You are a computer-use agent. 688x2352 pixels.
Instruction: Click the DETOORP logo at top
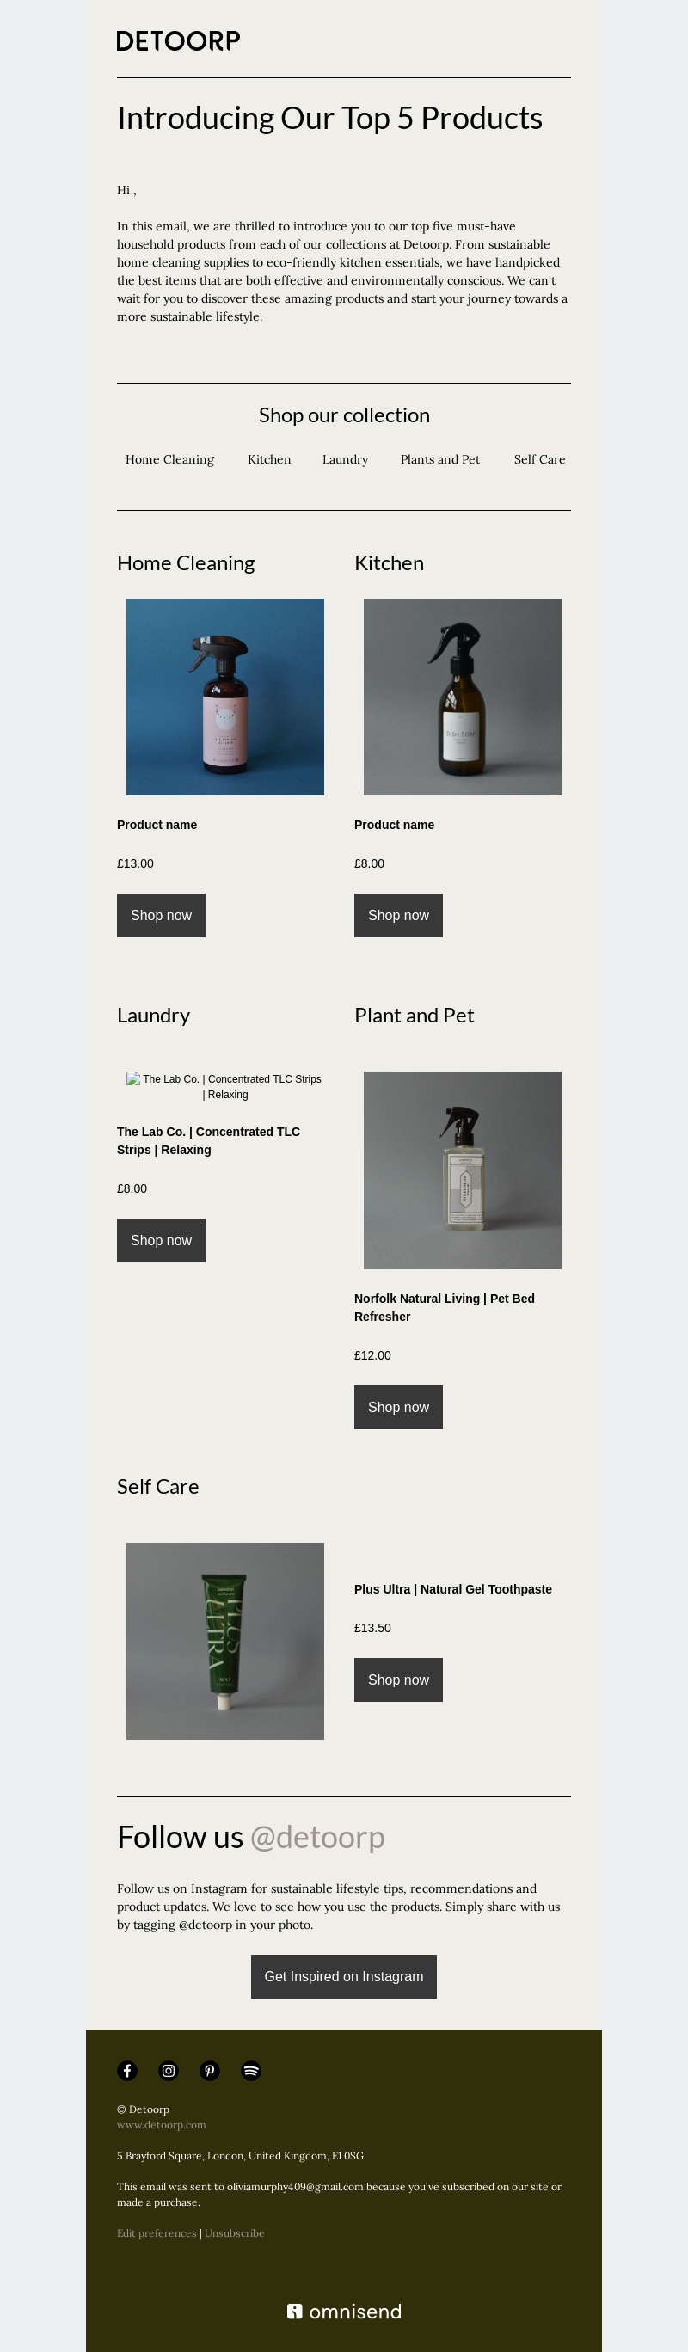pyautogui.click(x=178, y=40)
